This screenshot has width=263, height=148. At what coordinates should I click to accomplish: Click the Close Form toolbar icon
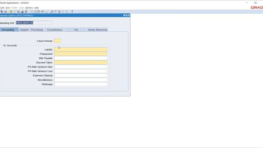tap(26, 12)
